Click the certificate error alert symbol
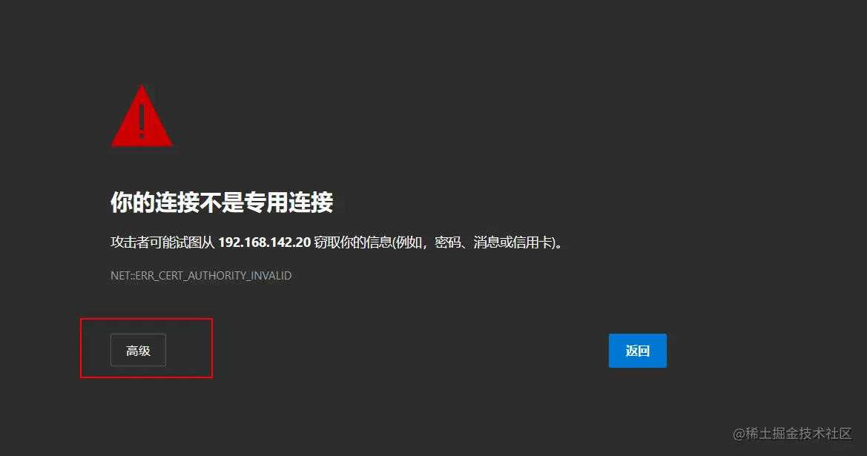The height and width of the screenshot is (456, 867). [142, 116]
